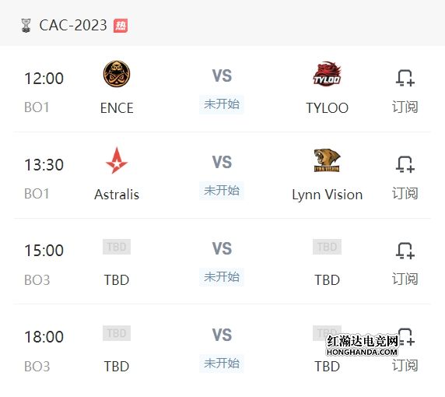Open the Lynn Vision team logo

click(327, 160)
